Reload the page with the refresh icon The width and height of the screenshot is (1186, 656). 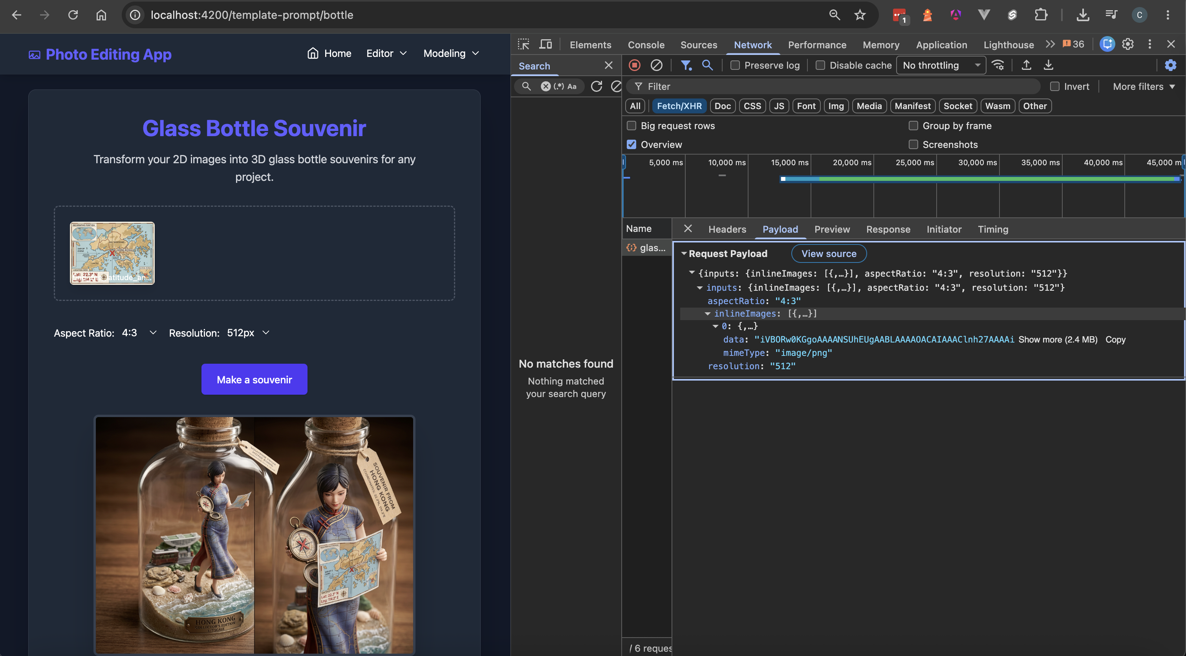[73, 15]
